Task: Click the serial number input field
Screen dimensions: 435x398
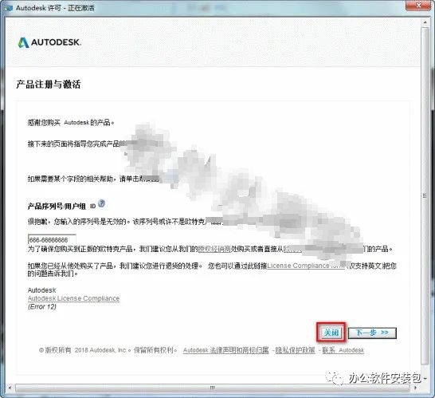Action: [x=52, y=240]
